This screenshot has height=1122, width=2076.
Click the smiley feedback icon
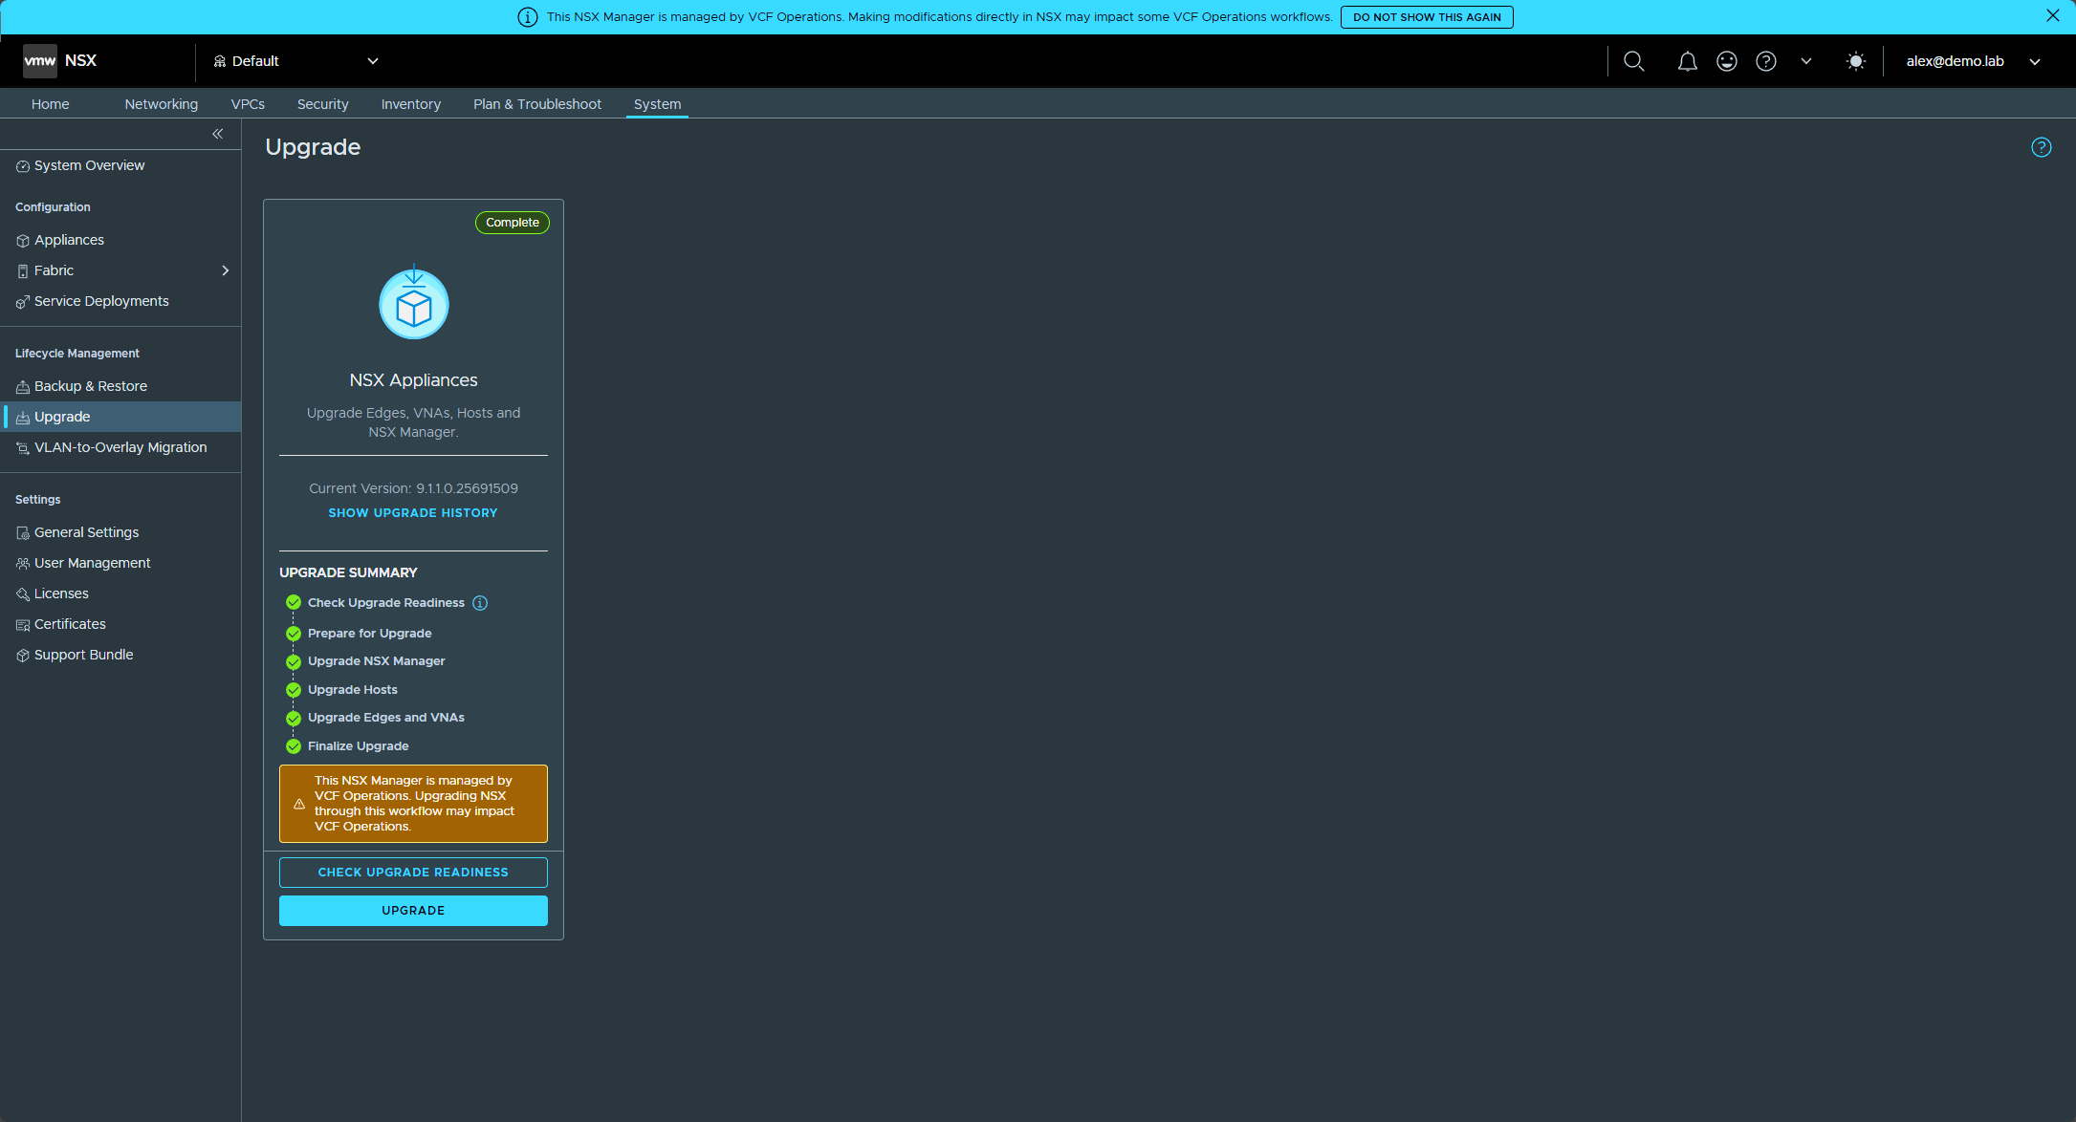point(1727,61)
